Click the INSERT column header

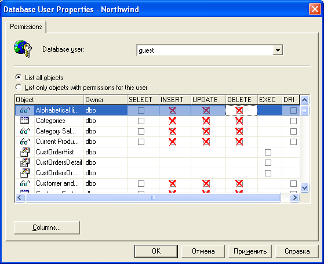[x=175, y=100]
